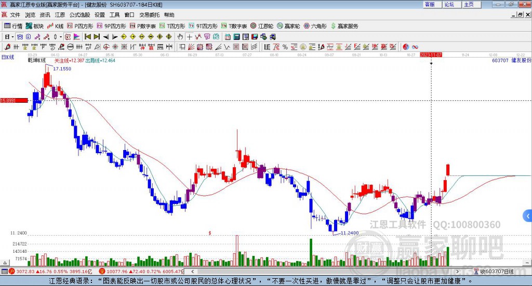Viewport: 532px width, 286px height.
Task: Click the first yellow diamond arrow icon
Action: coord(124,37)
